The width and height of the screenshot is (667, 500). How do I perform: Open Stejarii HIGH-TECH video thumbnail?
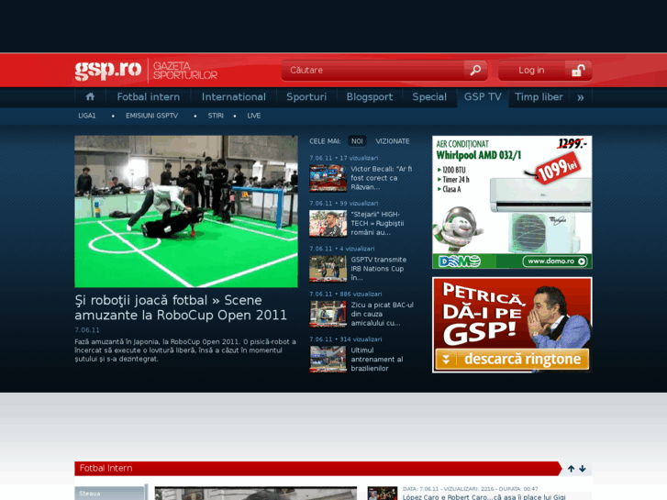coord(328,224)
